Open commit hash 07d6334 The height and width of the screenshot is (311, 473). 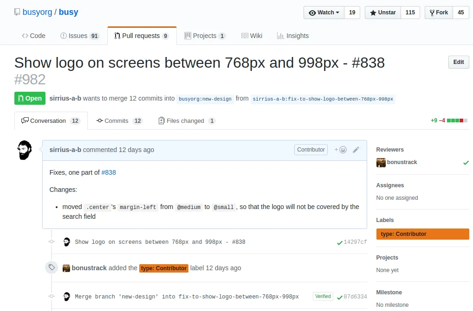[x=356, y=297]
